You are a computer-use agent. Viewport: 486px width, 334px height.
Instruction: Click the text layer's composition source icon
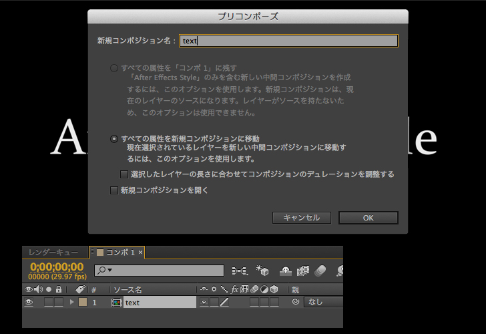click(x=117, y=303)
